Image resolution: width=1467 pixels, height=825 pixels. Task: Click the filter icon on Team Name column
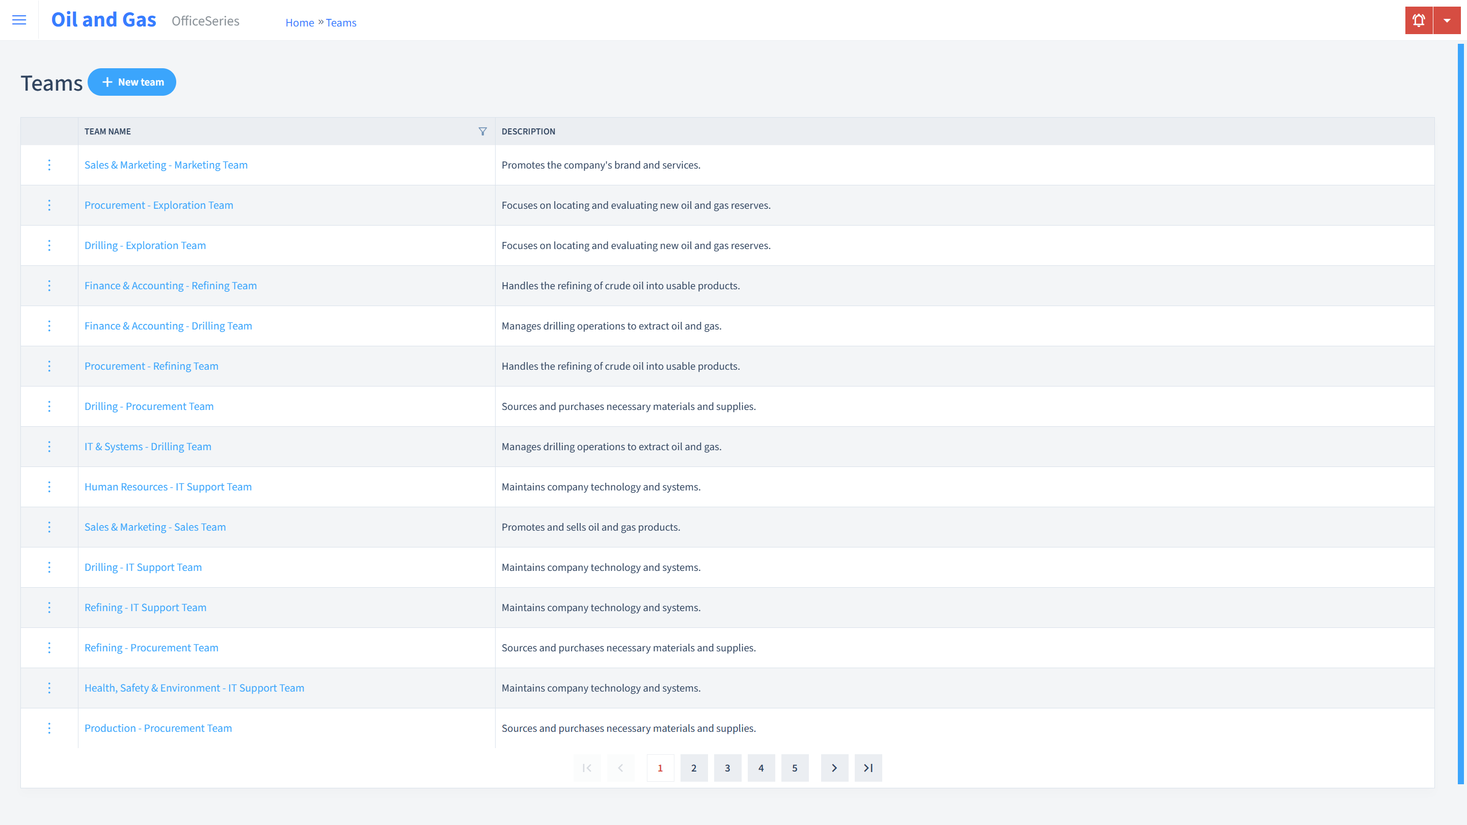coord(482,131)
